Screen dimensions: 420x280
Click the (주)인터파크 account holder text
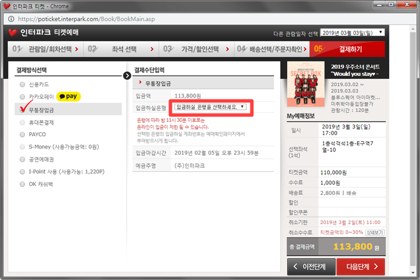pyautogui.click(x=190, y=166)
